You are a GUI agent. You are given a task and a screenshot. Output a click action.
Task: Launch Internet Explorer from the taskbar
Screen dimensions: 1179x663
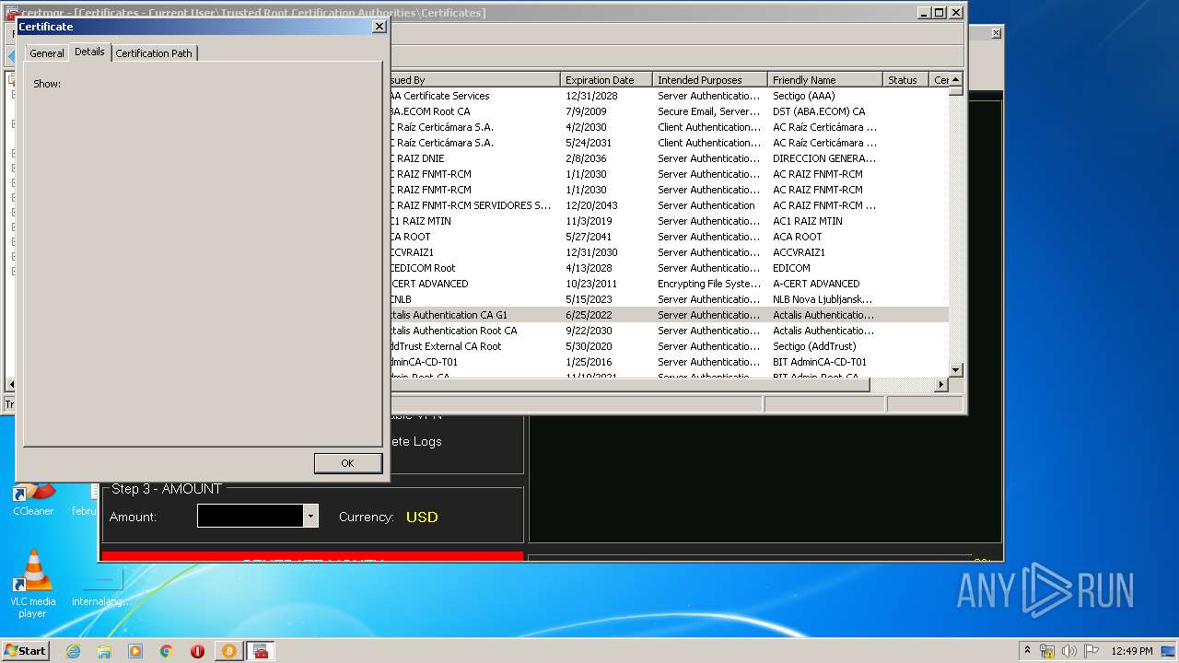click(x=73, y=651)
